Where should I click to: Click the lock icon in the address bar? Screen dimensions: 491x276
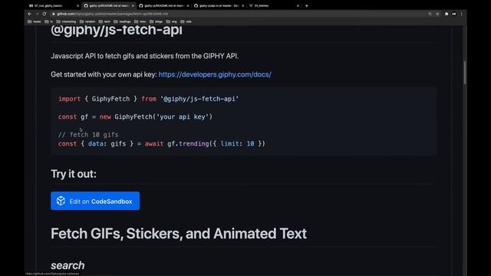tap(54, 14)
